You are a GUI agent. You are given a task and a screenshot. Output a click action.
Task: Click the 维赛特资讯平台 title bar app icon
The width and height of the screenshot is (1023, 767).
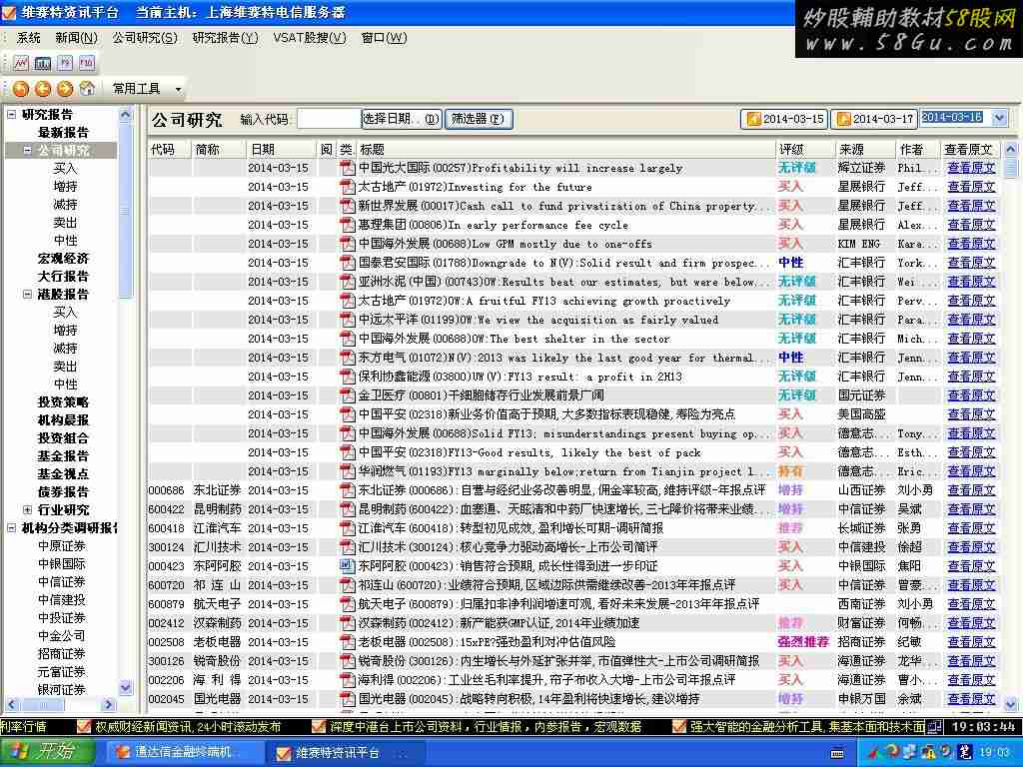(x=9, y=12)
